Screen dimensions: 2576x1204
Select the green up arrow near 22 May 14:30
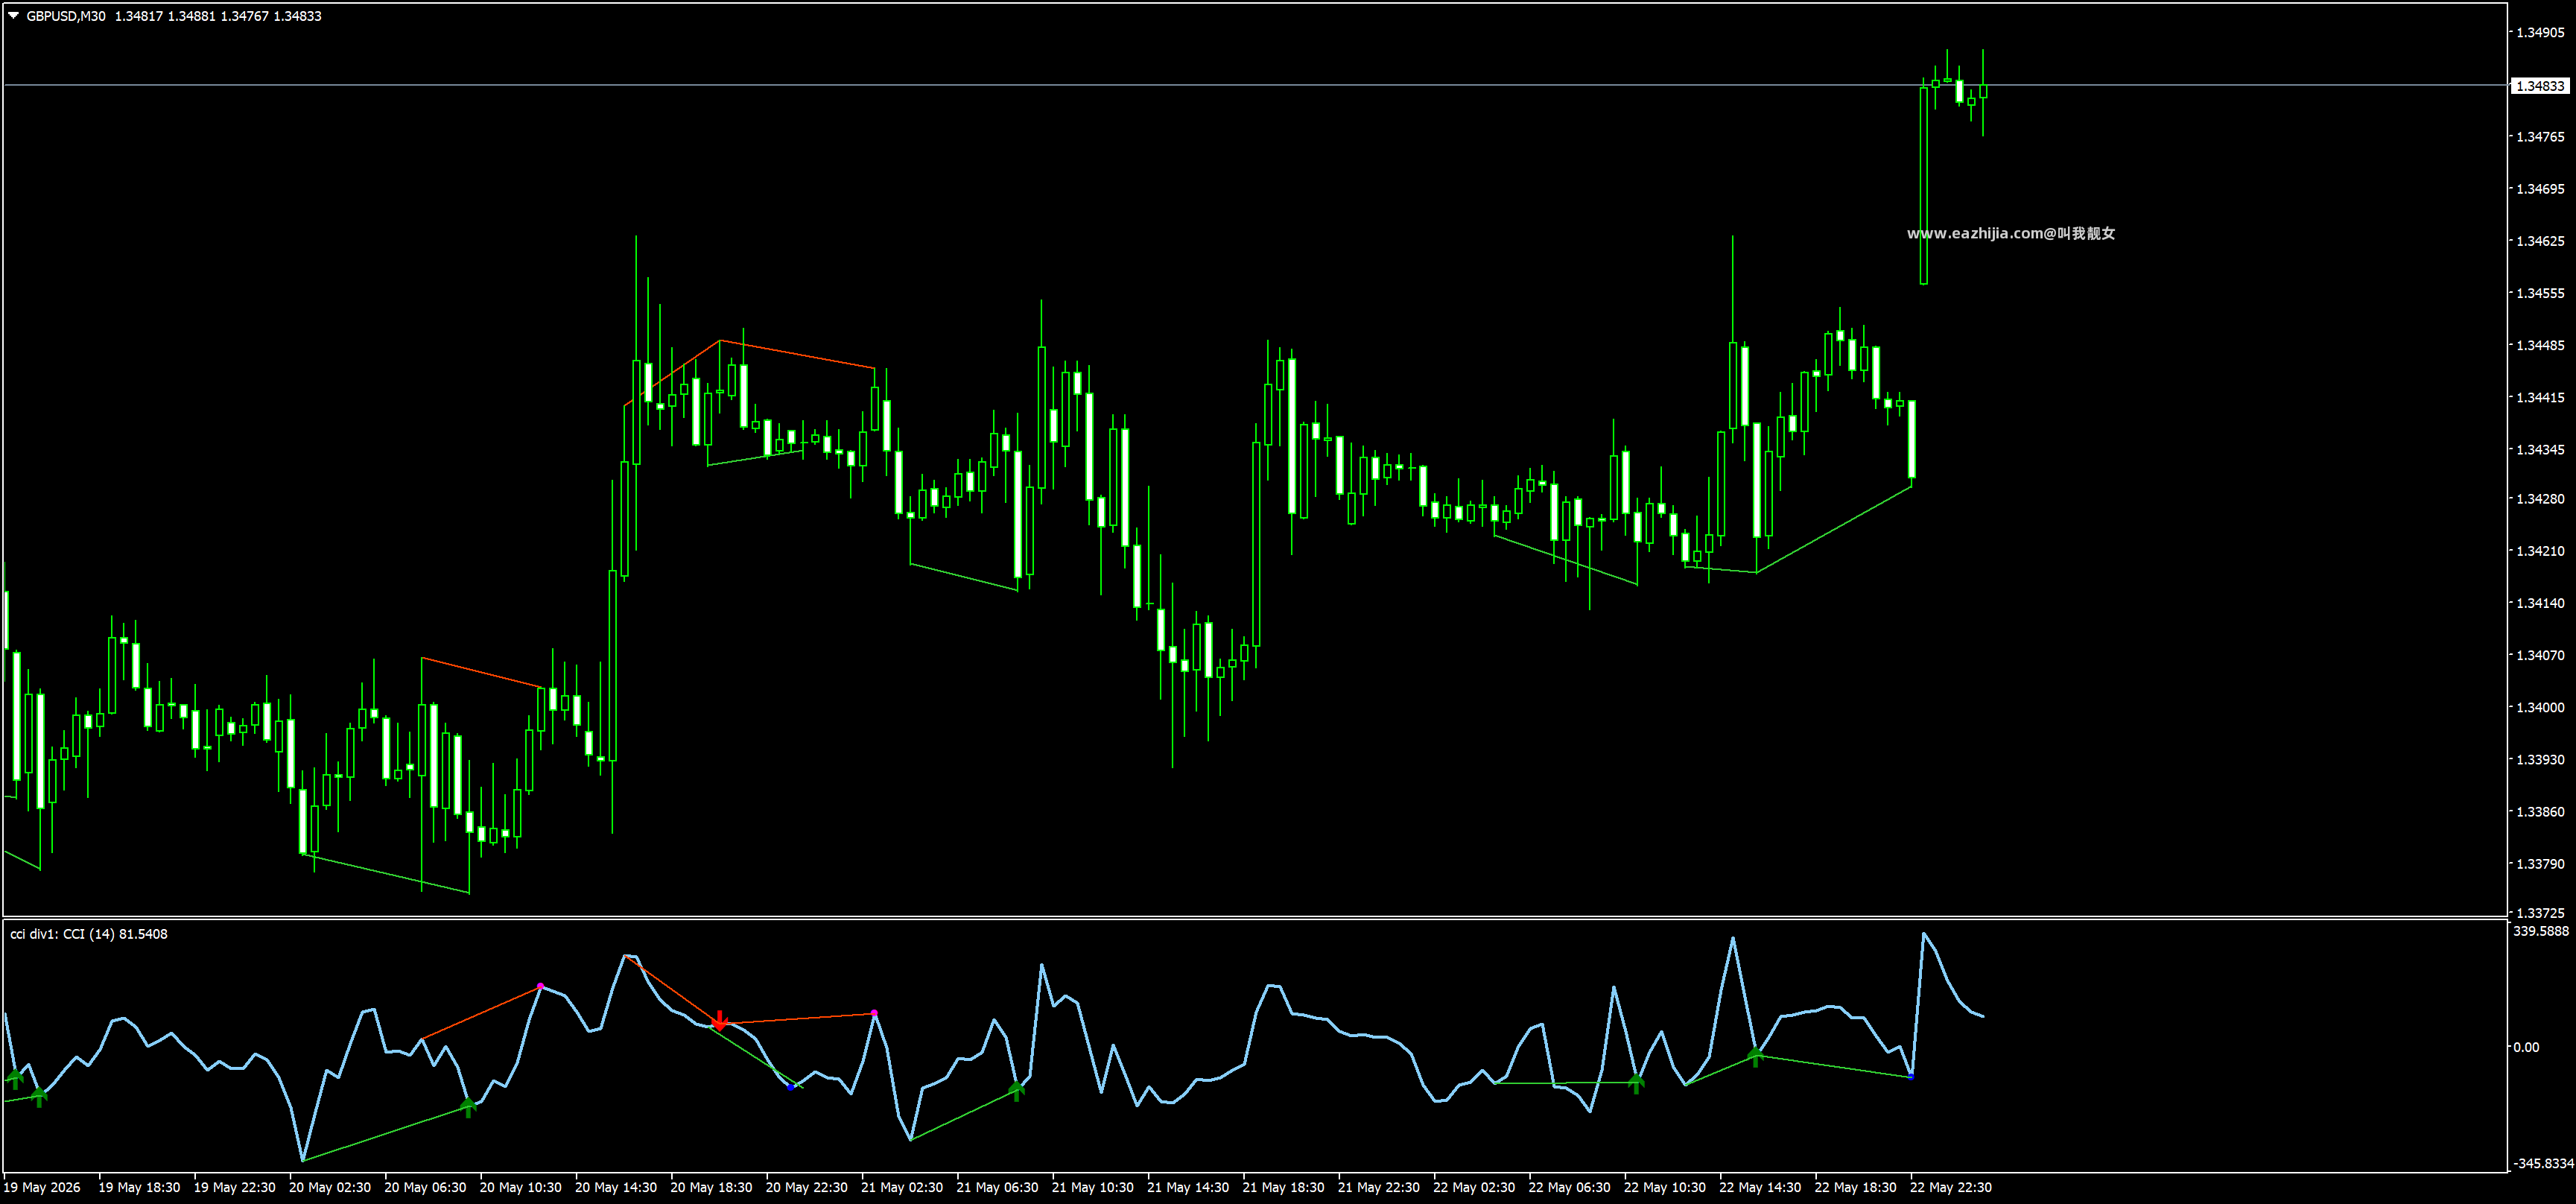coord(1755,1056)
